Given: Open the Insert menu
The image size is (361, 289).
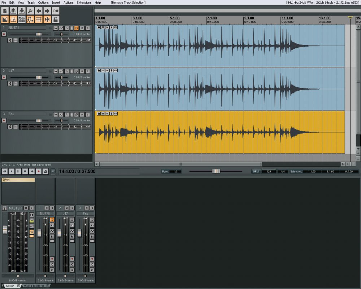Looking at the screenshot, I should [56, 3].
